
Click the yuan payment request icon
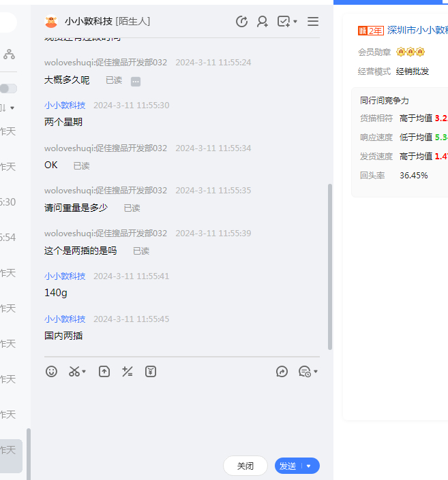pos(151,371)
